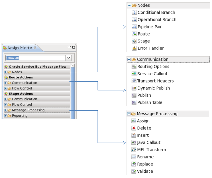Click the Stage Actions header

(37, 94)
